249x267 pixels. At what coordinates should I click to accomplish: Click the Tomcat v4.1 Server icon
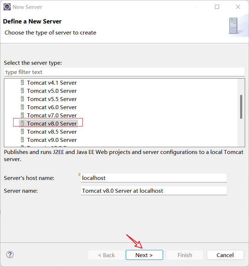pos(22,82)
